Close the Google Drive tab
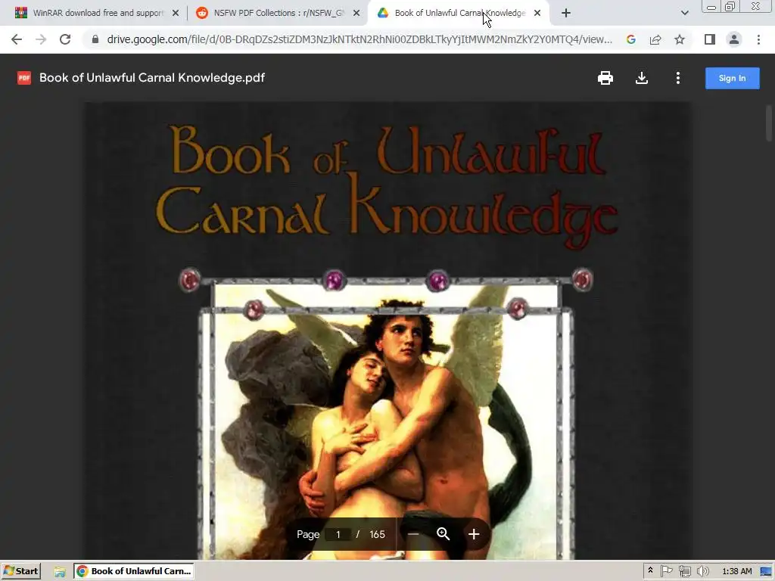Screen dimensions: 775x581 537,14
